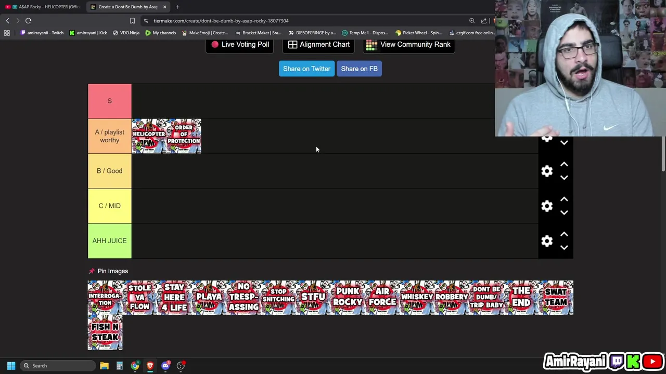This screenshot has height=374, width=666.
Task: Select the STOP SNITCHING song image
Action: tap(278, 298)
